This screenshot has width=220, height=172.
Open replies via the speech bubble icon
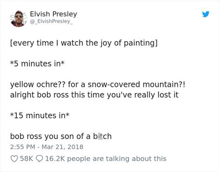pos(39,159)
